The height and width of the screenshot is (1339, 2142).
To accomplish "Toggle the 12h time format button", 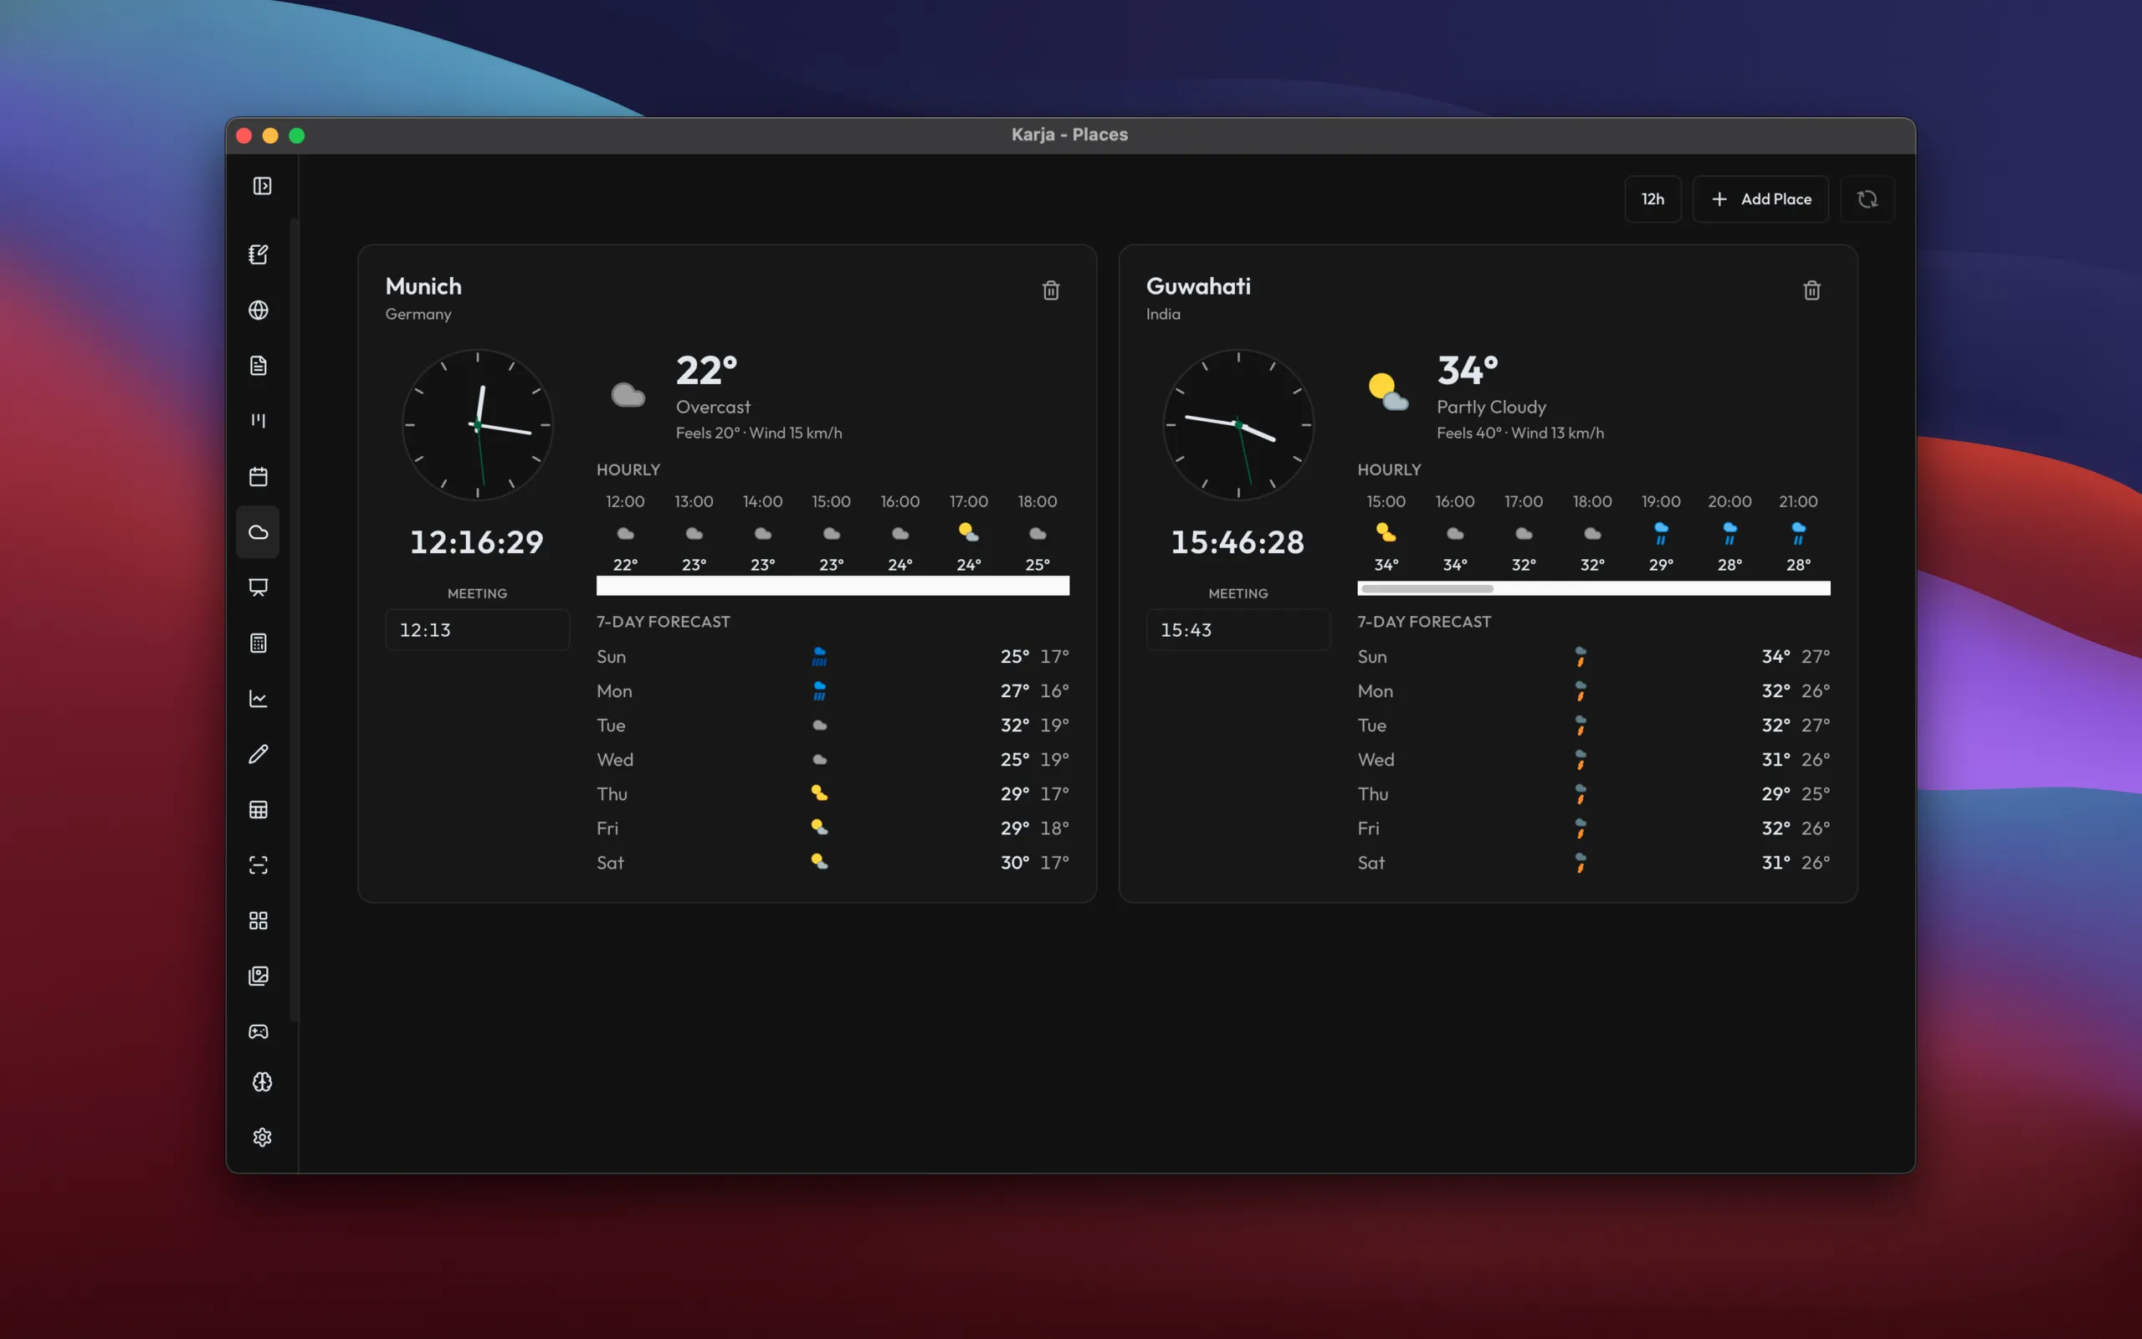I will point(1653,199).
